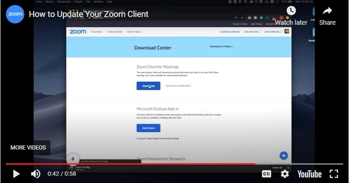349x183 pixels.
Task: Toggle closed captions with the CC button
Action: click(267, 174)
